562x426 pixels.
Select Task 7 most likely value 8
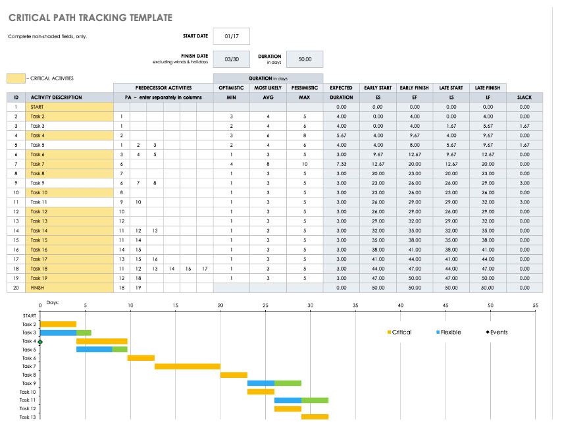(268, 164)
